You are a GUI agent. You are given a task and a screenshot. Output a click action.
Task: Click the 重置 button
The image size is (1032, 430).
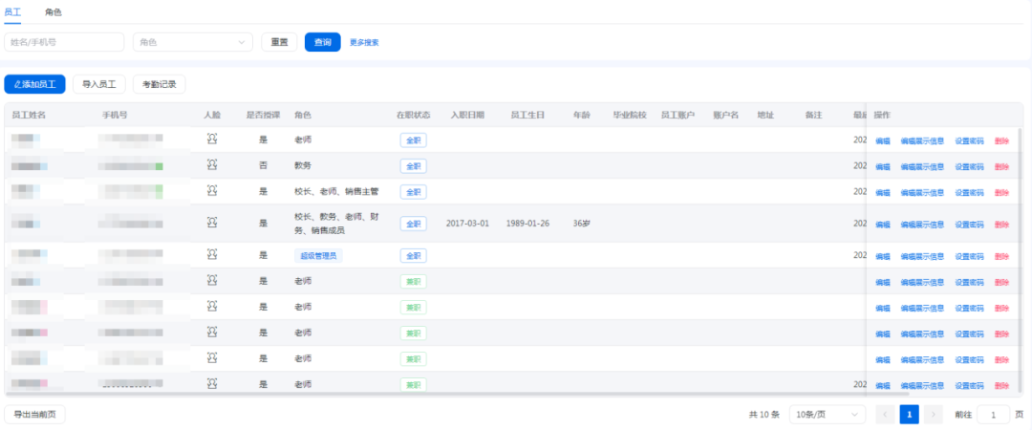coord(279,42)
